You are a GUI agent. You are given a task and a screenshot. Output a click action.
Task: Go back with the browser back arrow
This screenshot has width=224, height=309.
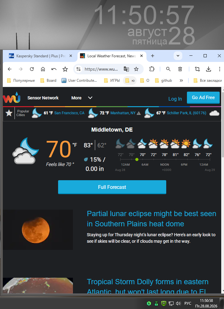coord(10,69)
